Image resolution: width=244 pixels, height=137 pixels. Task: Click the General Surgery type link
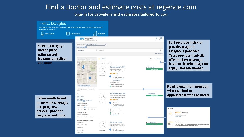pyautogui.click(x=81, y=98)
